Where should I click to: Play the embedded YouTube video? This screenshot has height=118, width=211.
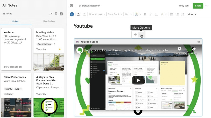pyautogui.click(x=138, y=80)
